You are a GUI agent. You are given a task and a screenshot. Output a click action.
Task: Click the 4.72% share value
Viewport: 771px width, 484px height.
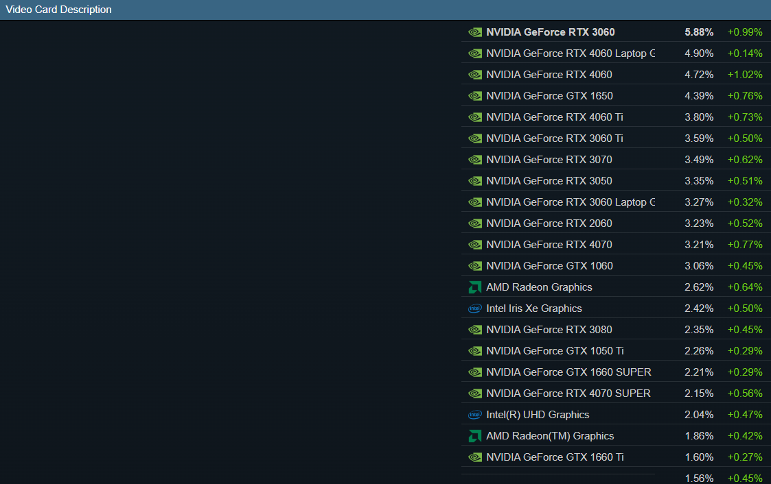tap(699, 75)
